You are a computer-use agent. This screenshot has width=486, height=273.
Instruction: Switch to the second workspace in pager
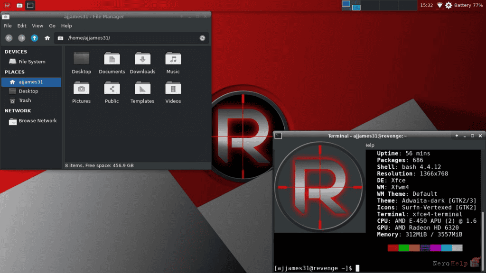(356, 6)
